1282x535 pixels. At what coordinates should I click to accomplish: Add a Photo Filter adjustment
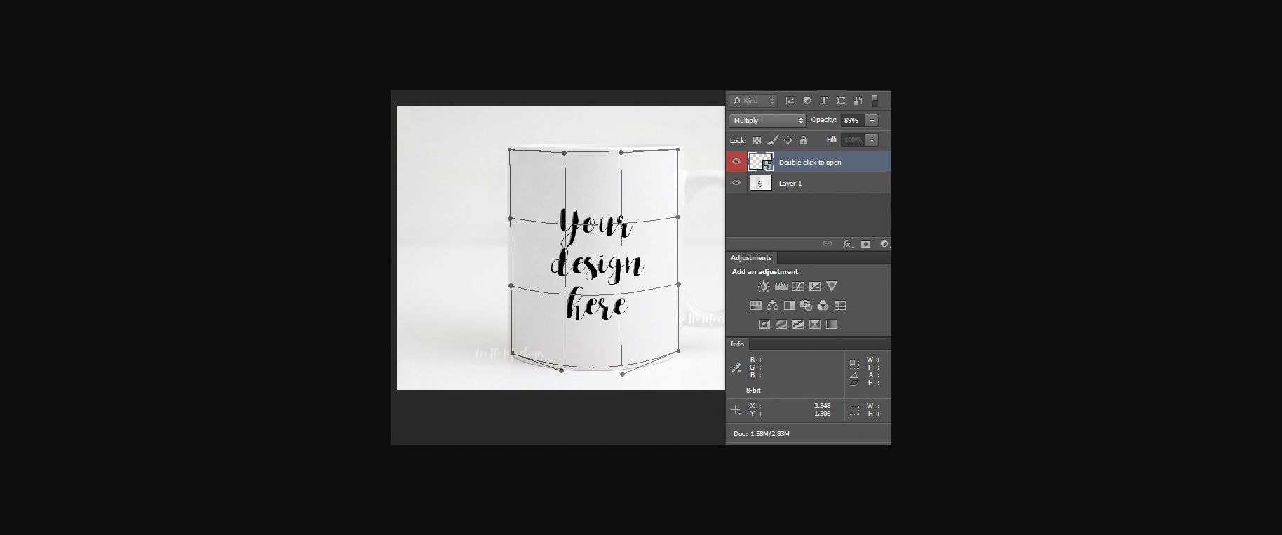tap(807, 306)
